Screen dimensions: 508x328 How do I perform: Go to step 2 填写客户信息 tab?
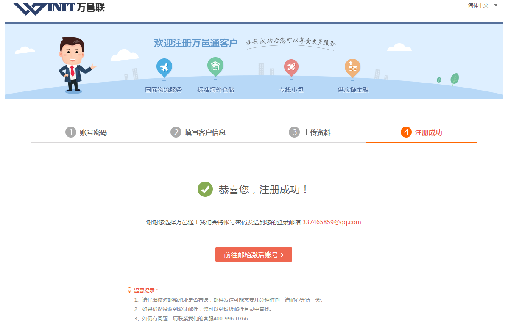[198, 132]
